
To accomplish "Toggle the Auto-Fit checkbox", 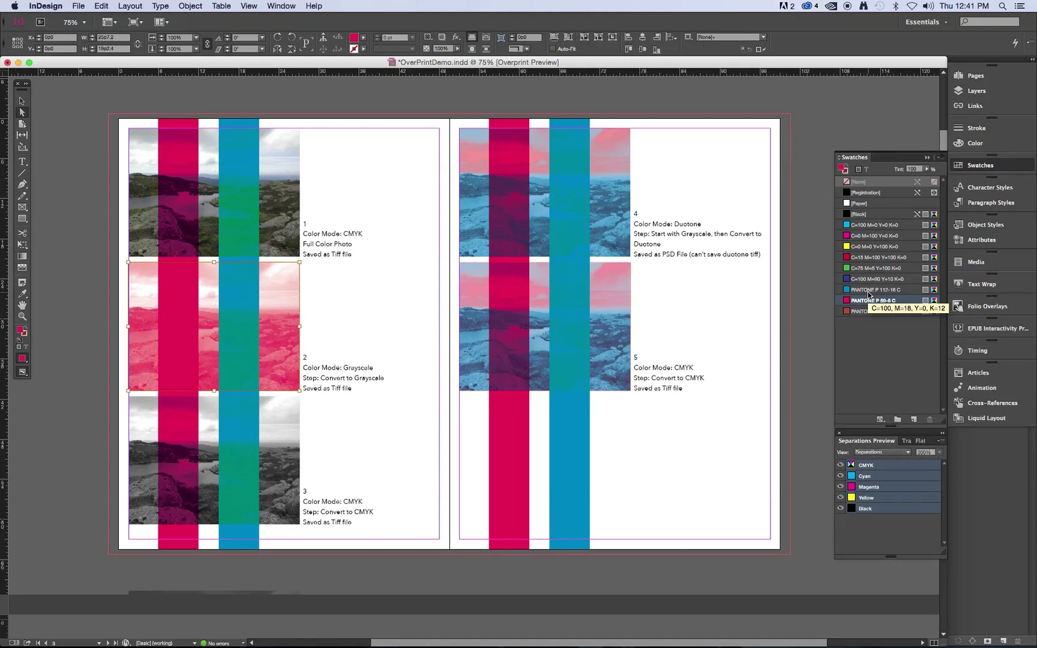I will [552, 49].
